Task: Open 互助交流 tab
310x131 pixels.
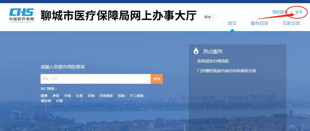Action: pos(291,23)
